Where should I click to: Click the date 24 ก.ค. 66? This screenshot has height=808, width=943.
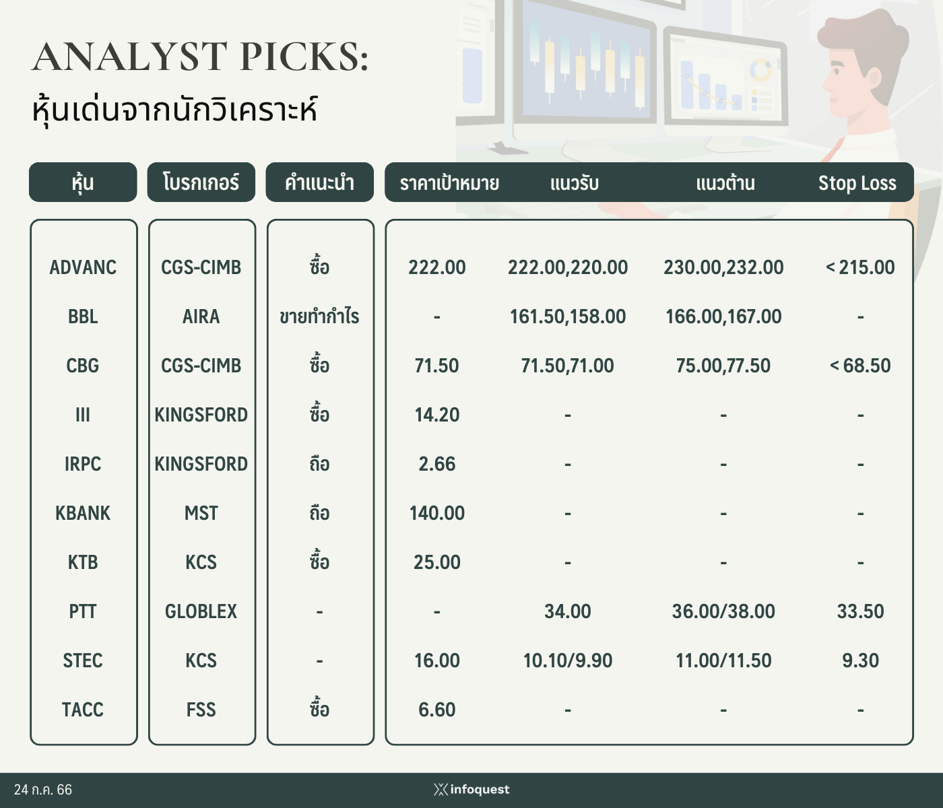(43, 790)
